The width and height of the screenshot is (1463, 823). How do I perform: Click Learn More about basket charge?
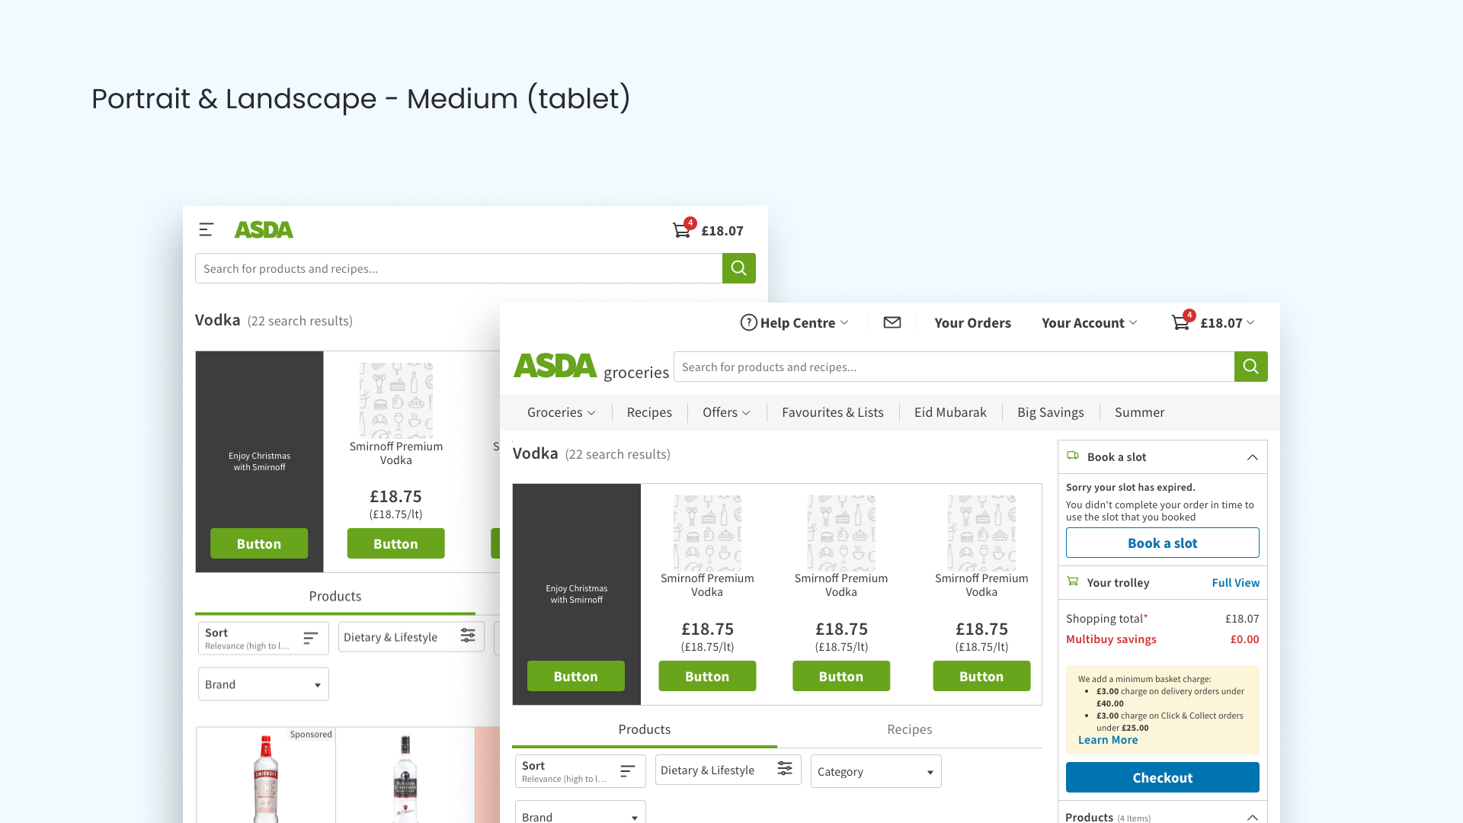(x=1108, y=740)
